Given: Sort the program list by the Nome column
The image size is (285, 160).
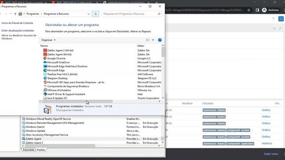Looking at the screenshot, I should click(44, 46).
